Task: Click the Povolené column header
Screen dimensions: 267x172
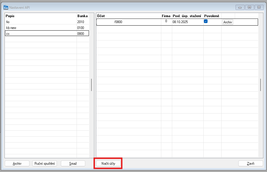Action: 212,16
